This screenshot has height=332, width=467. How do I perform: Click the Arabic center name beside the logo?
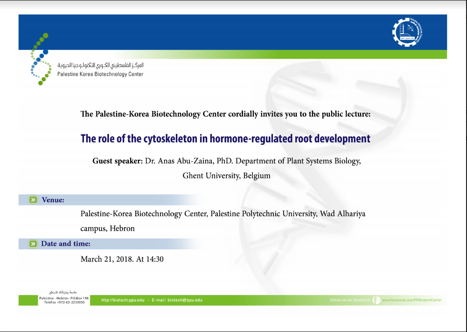click(x=100, y=65)
